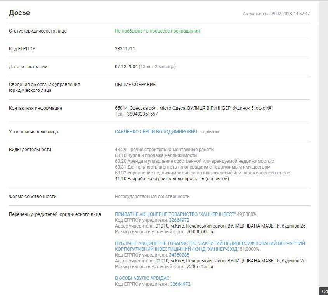The image size is (328, 295).
Task: Open the В ОСОБІ АВУЛІС АРВІДАС link
Action: pos(142,278)
